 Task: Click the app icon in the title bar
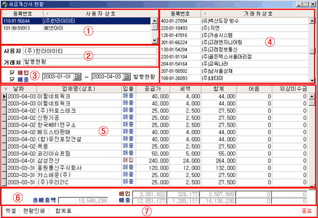point(4,4)
